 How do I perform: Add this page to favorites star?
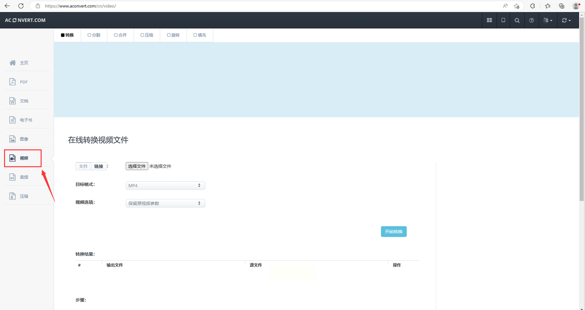[517, 6]
